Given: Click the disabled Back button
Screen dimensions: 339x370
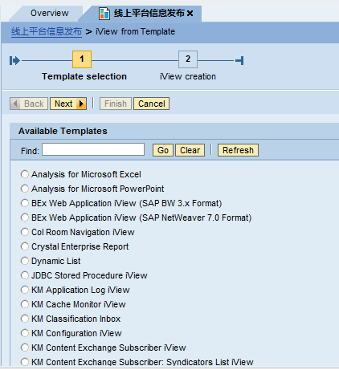Looking at the screenshot, I should [29, 104].
